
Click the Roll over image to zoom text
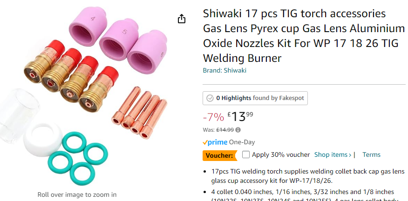(x=77, y=194)
